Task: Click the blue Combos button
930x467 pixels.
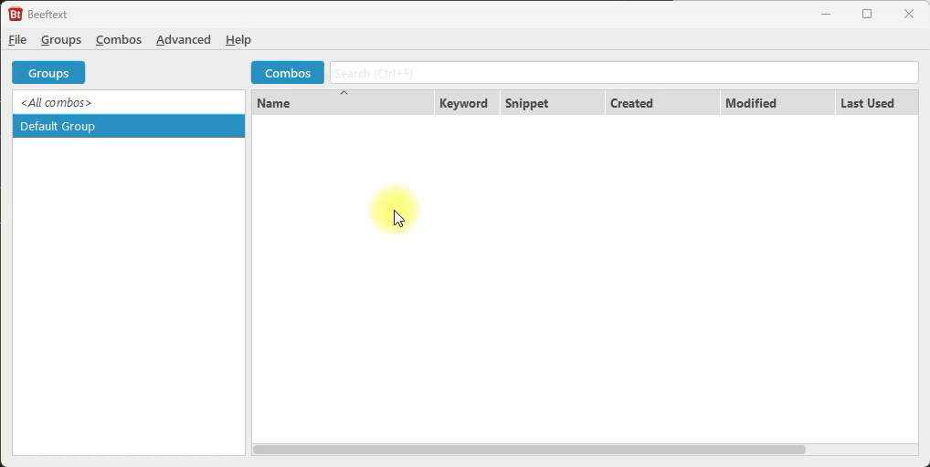Action: [288, 73]
